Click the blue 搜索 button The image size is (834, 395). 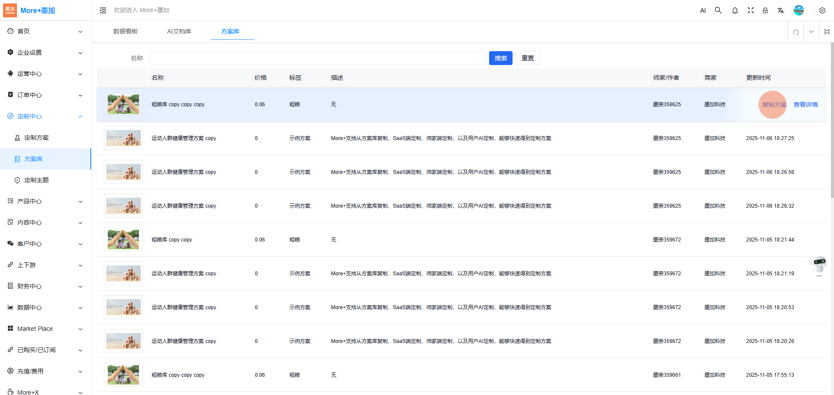point(500,58)
